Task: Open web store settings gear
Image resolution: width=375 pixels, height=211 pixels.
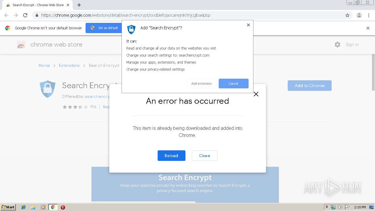Action: coord(337,45)
